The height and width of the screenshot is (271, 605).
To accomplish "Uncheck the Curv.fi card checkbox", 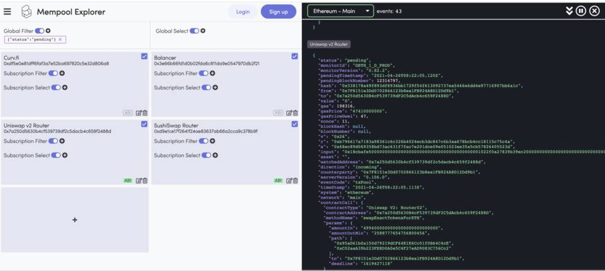I will tap(144, 56).
